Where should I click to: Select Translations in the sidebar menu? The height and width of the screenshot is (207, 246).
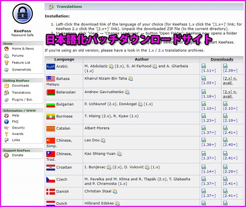click(x=21, y=92)
